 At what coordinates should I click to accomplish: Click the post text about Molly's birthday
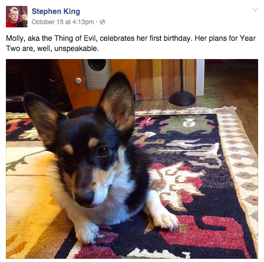click(x=131, y=43)
